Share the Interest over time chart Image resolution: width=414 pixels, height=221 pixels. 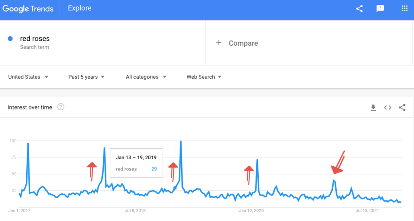coord(402,107)
